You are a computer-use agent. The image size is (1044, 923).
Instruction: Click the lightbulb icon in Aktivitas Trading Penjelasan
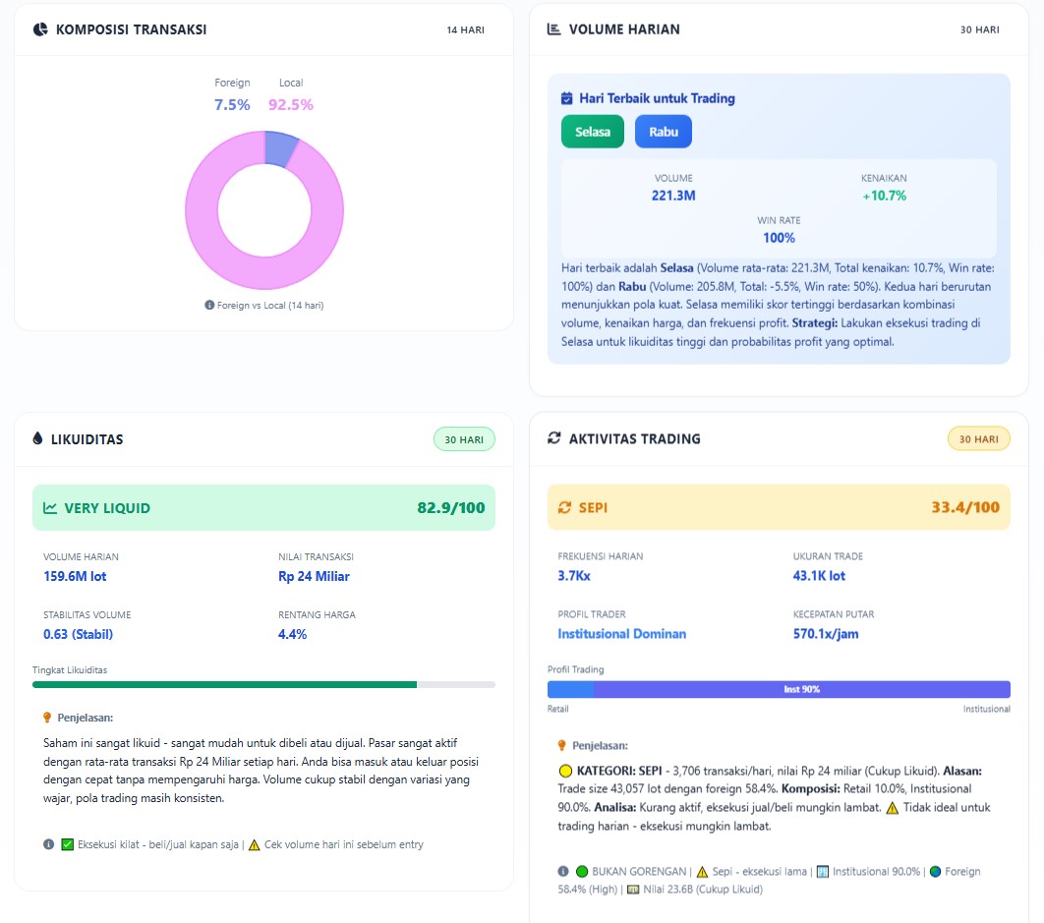pyautogui.click(x=562, y=746)
